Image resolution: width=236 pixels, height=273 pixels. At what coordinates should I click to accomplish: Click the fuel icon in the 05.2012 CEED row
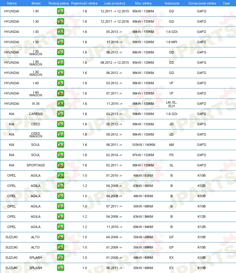[x=60, y=124]
